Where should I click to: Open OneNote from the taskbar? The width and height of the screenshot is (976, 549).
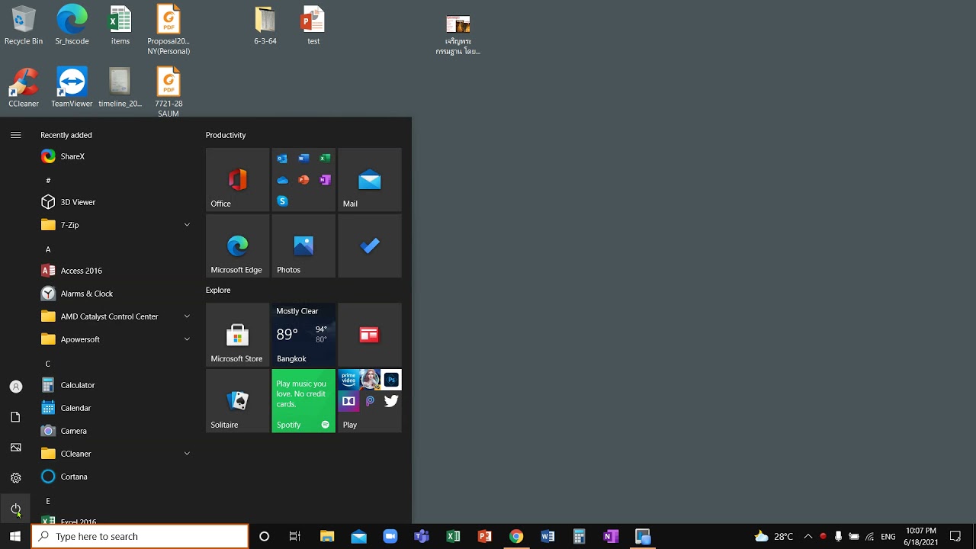click(610, 537)
